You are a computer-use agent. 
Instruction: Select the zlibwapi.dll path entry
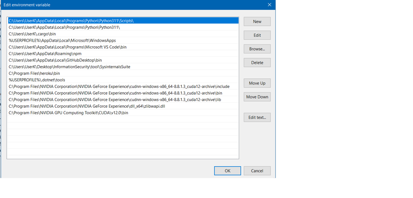click(x=123, y=106)
